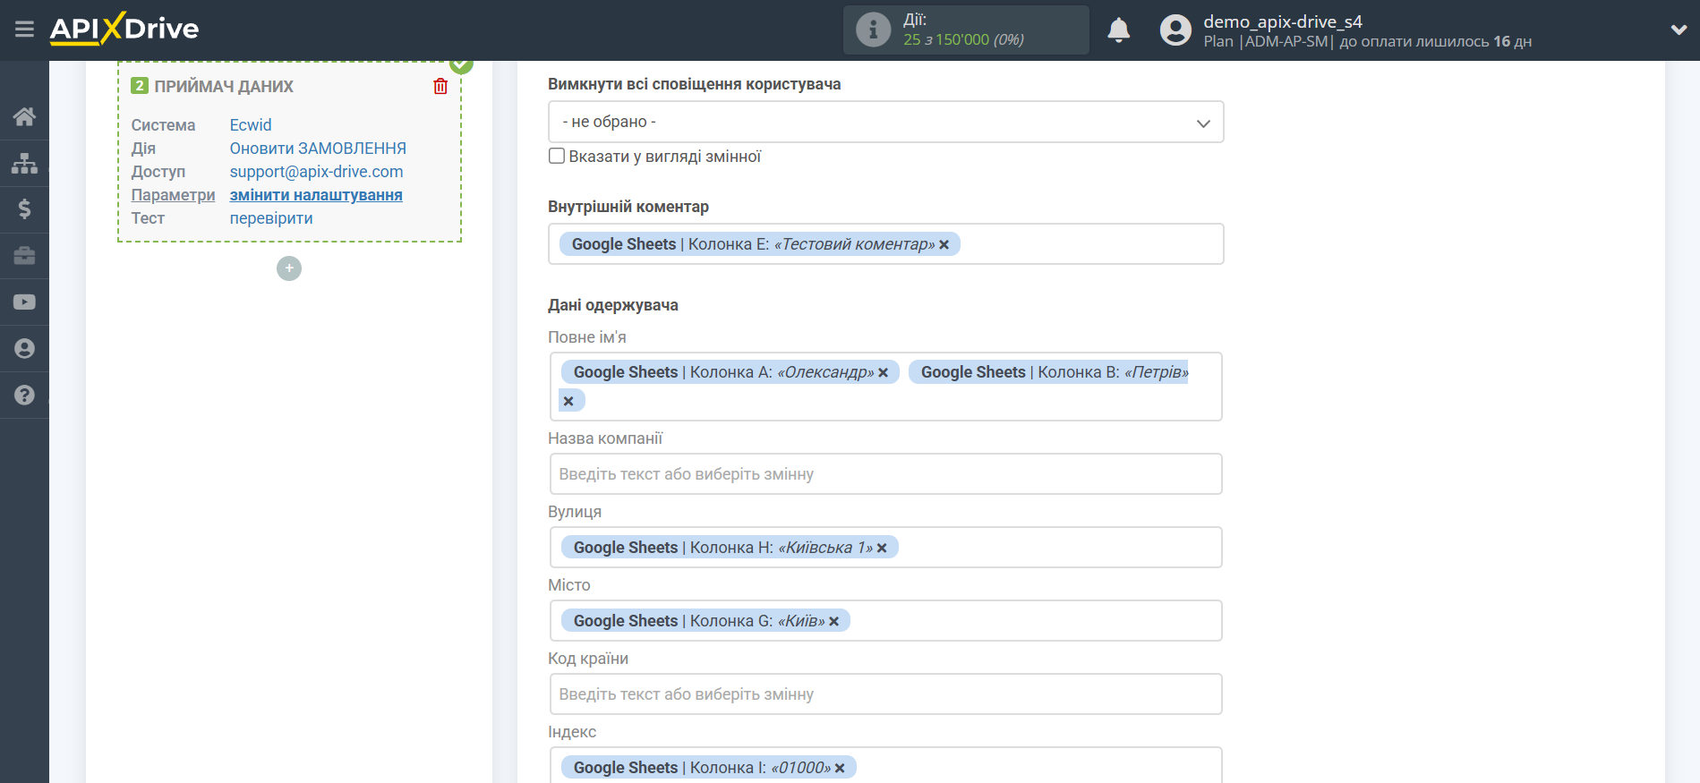Click the Дані одержувача heading
Image resolution: width=1700 pixels, height=783 pixels.
click(x=613, y=305)
